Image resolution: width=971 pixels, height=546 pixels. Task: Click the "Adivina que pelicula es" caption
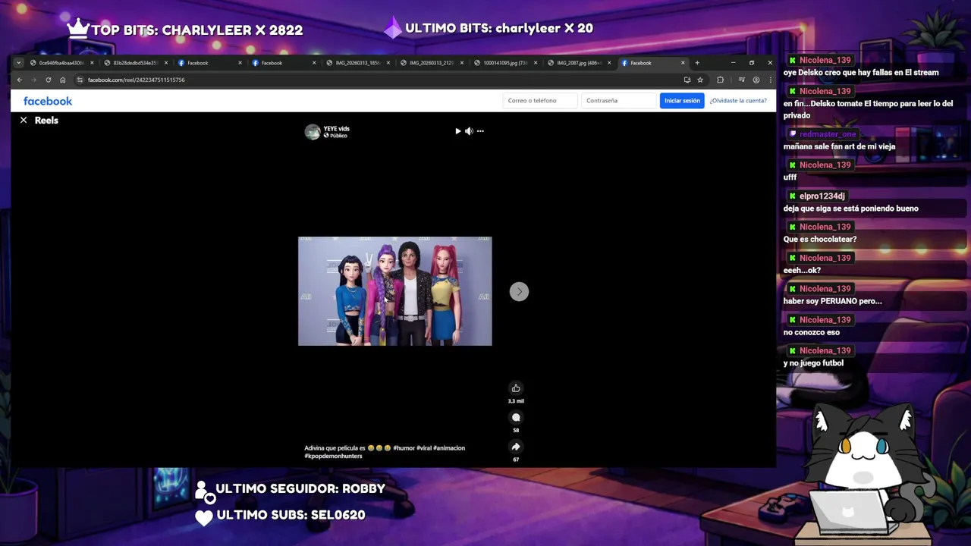[x=335, y=448]
